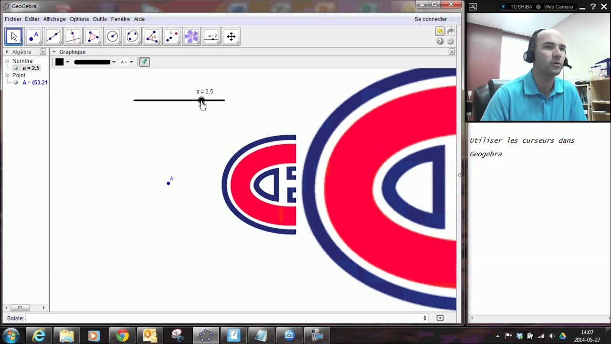Select the Slider a=2 tool
The height and width of the screenshot is (344, 611).
pyautogui.click(x=211, y=36)
